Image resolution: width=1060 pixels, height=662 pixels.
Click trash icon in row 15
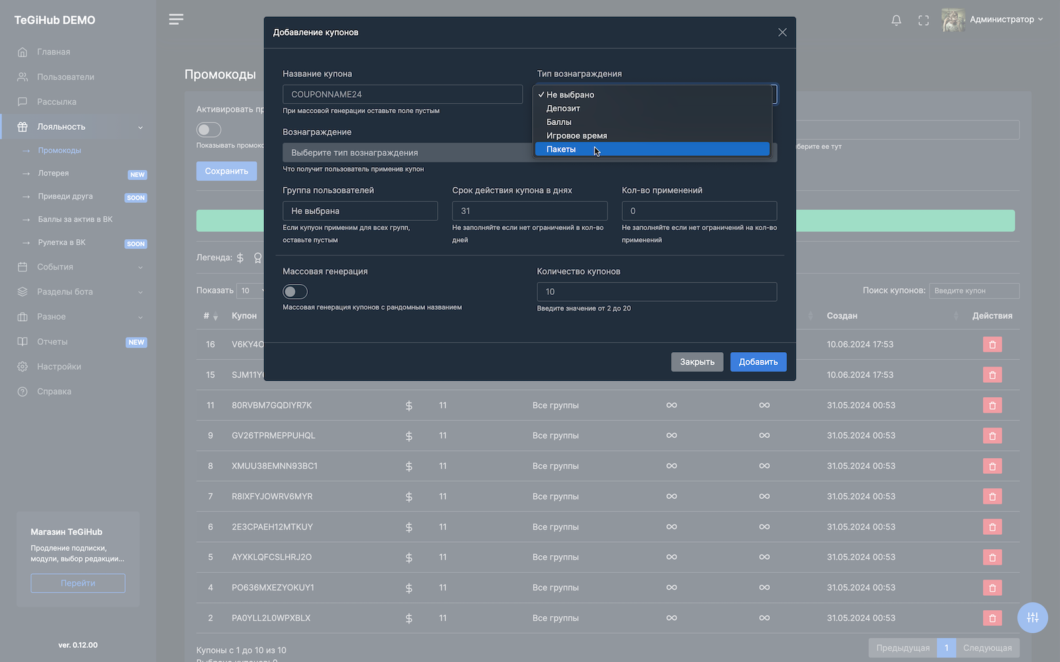click(x=992, y=375)
